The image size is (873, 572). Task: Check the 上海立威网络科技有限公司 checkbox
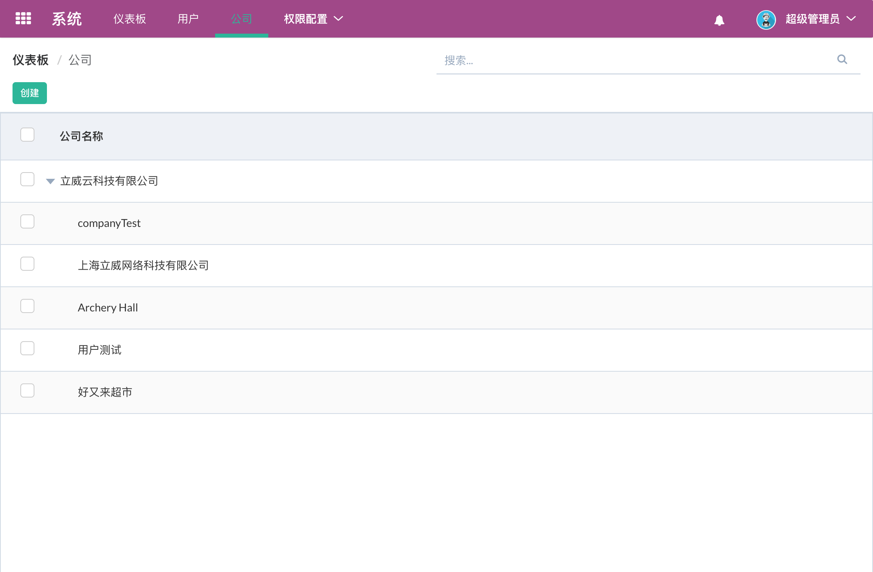[x=27, y=264]
